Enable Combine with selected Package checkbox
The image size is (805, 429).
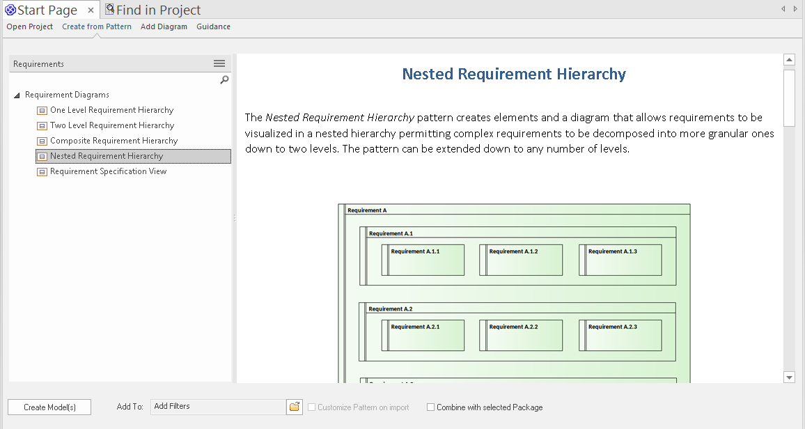[431, 407]
